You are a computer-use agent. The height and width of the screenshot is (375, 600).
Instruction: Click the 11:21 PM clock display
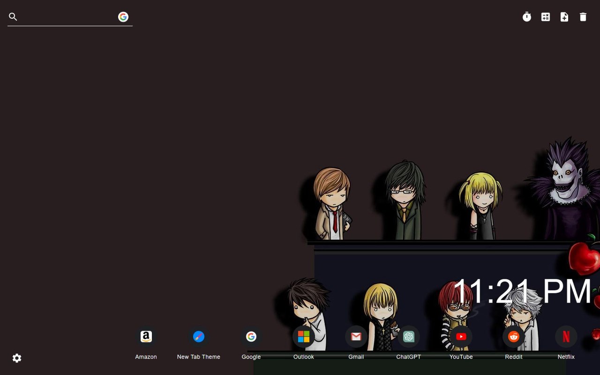click(x=522, y=292)
